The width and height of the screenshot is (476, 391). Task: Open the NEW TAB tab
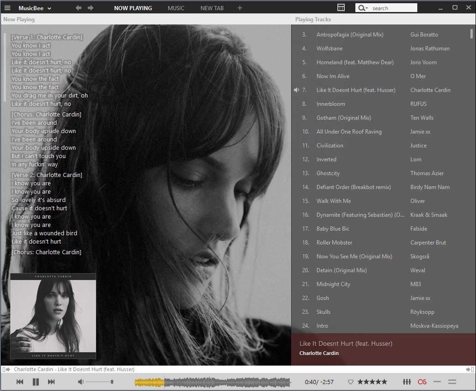coord(212,8)
